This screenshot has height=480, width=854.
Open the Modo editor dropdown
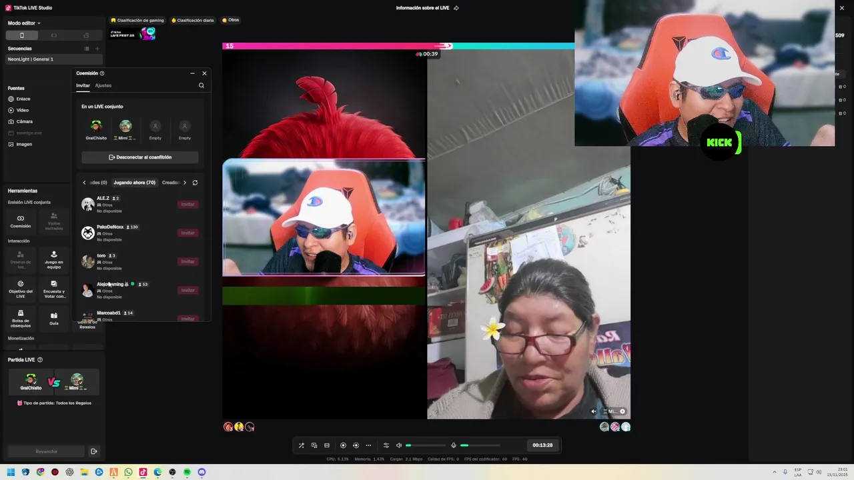click(24, 23)
